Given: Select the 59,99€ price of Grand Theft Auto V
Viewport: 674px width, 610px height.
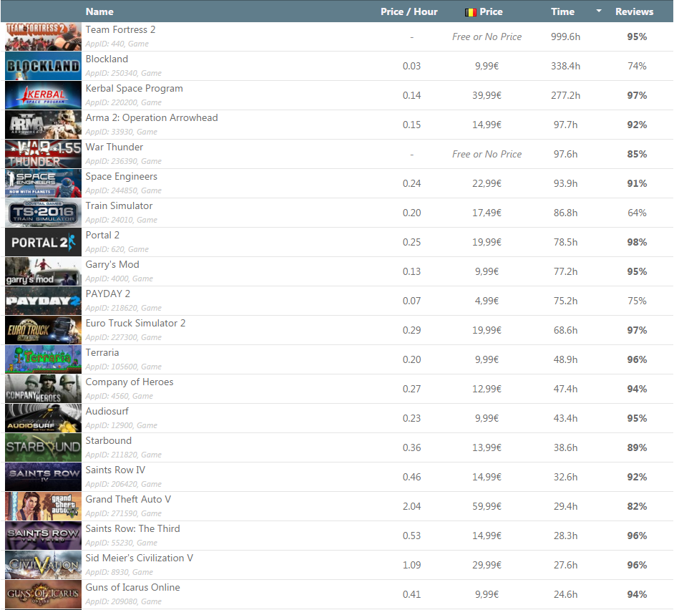Looking at the screenshot, I should coord(487,507).
